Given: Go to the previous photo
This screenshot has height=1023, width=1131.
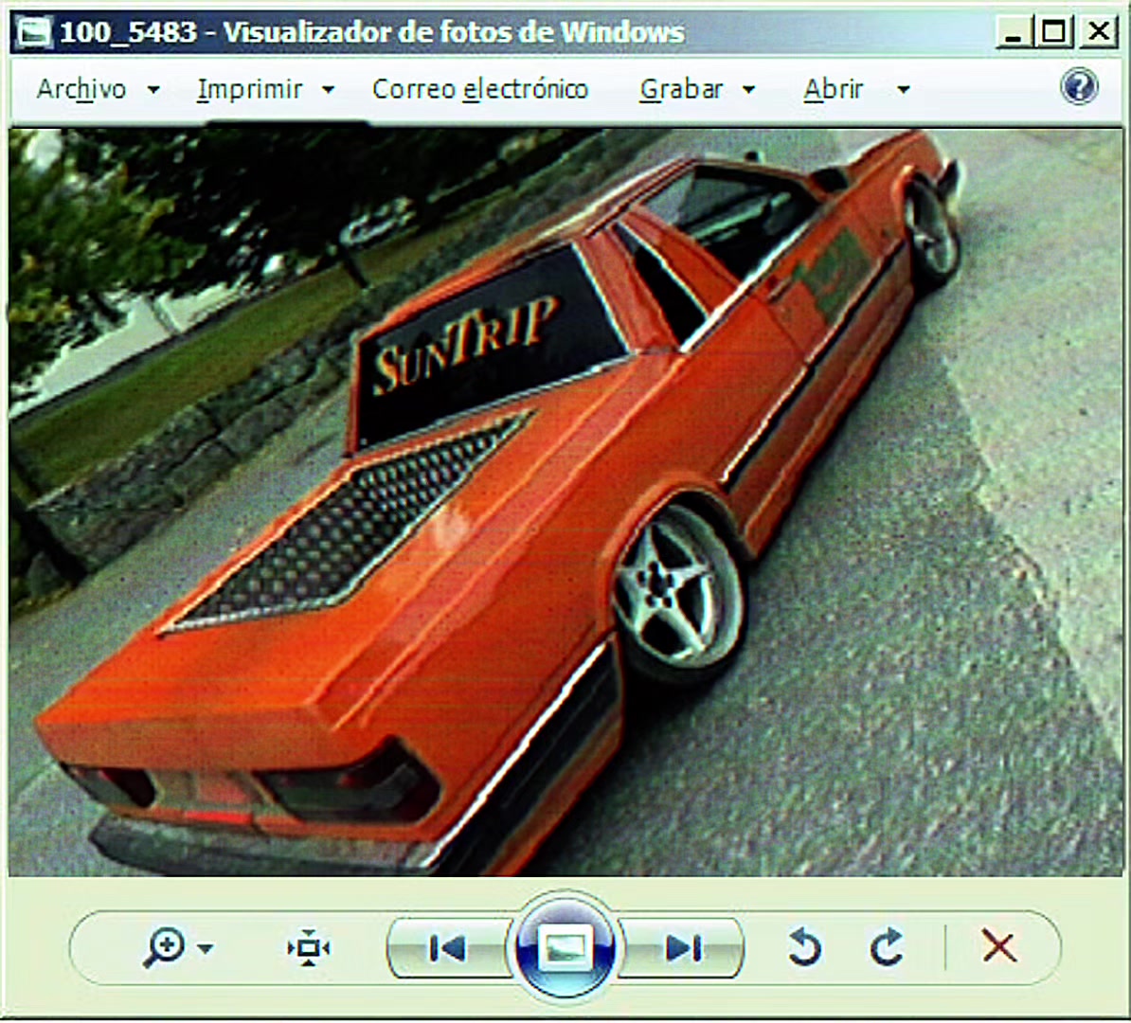Looking at the screenshot, I should pyautogui.click(x=448, y=948).
